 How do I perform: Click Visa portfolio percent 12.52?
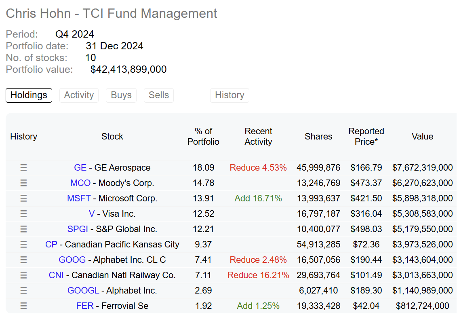204,214
